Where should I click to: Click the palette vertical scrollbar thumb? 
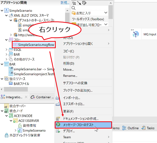pos(111,12)
